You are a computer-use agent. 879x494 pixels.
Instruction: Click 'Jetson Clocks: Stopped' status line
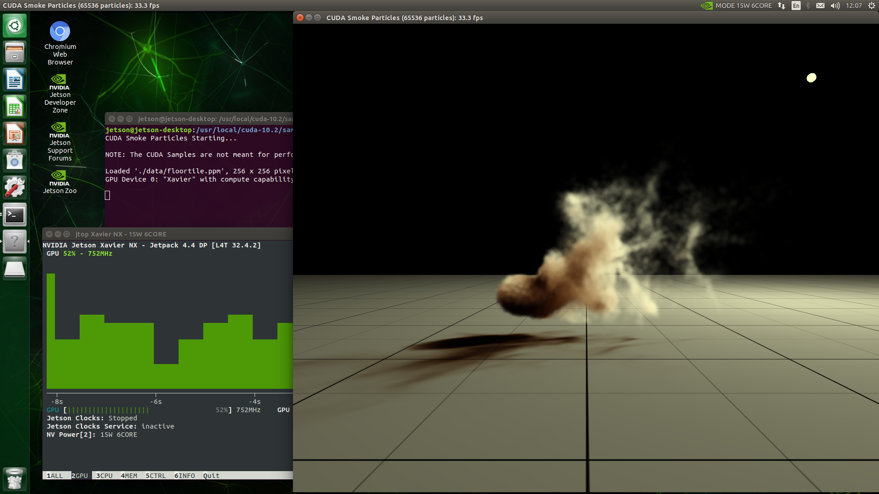click(x=92, y=418)
